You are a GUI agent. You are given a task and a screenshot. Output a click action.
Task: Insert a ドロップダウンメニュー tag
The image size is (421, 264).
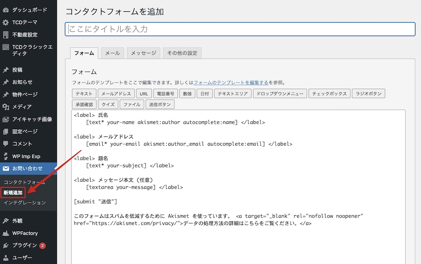[x=280, y=94]
